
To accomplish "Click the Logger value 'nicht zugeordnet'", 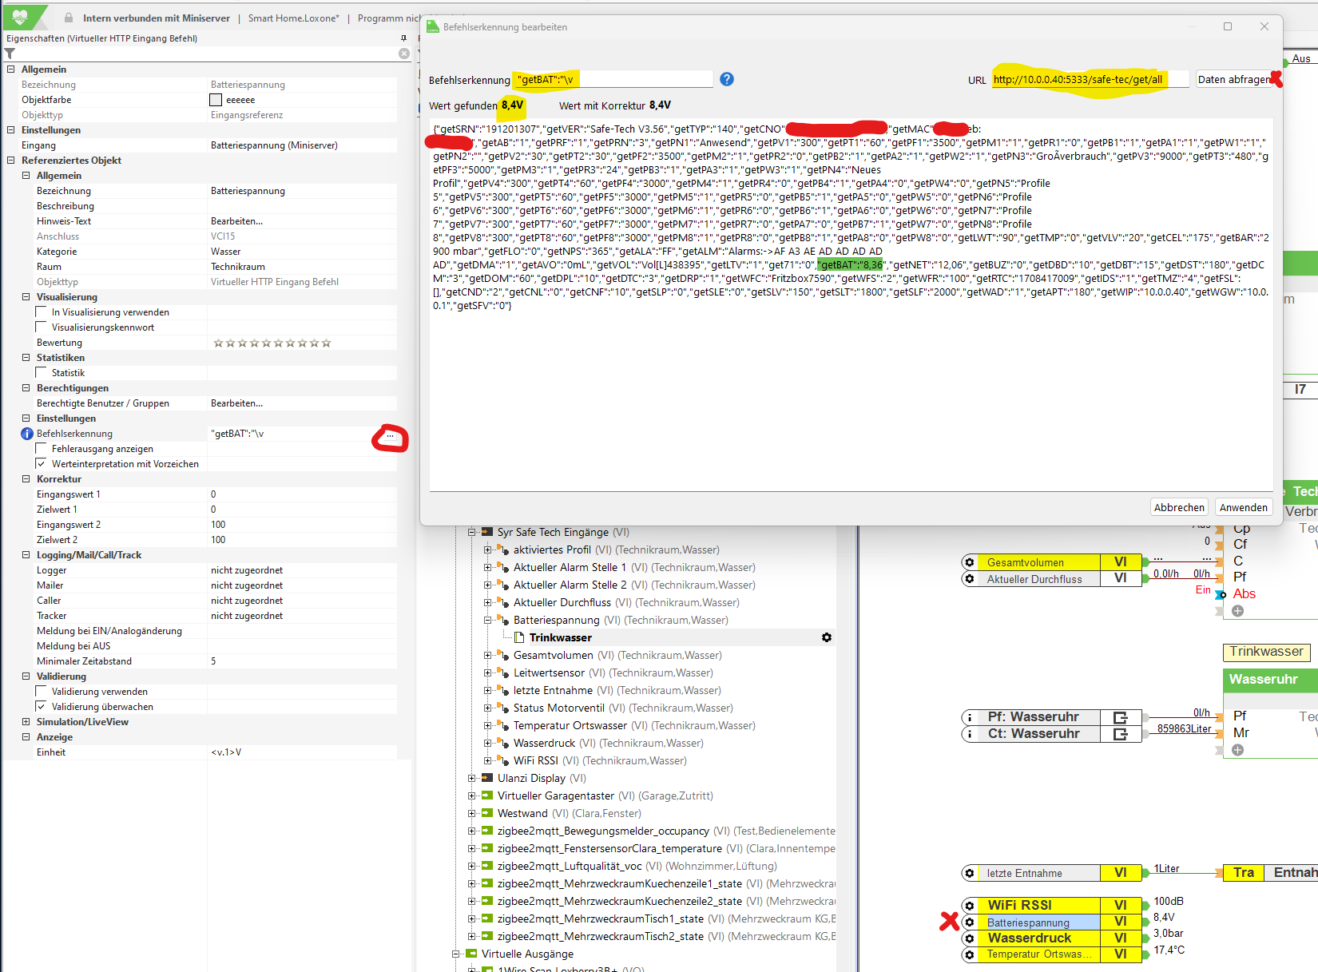I will click(247, 570).
